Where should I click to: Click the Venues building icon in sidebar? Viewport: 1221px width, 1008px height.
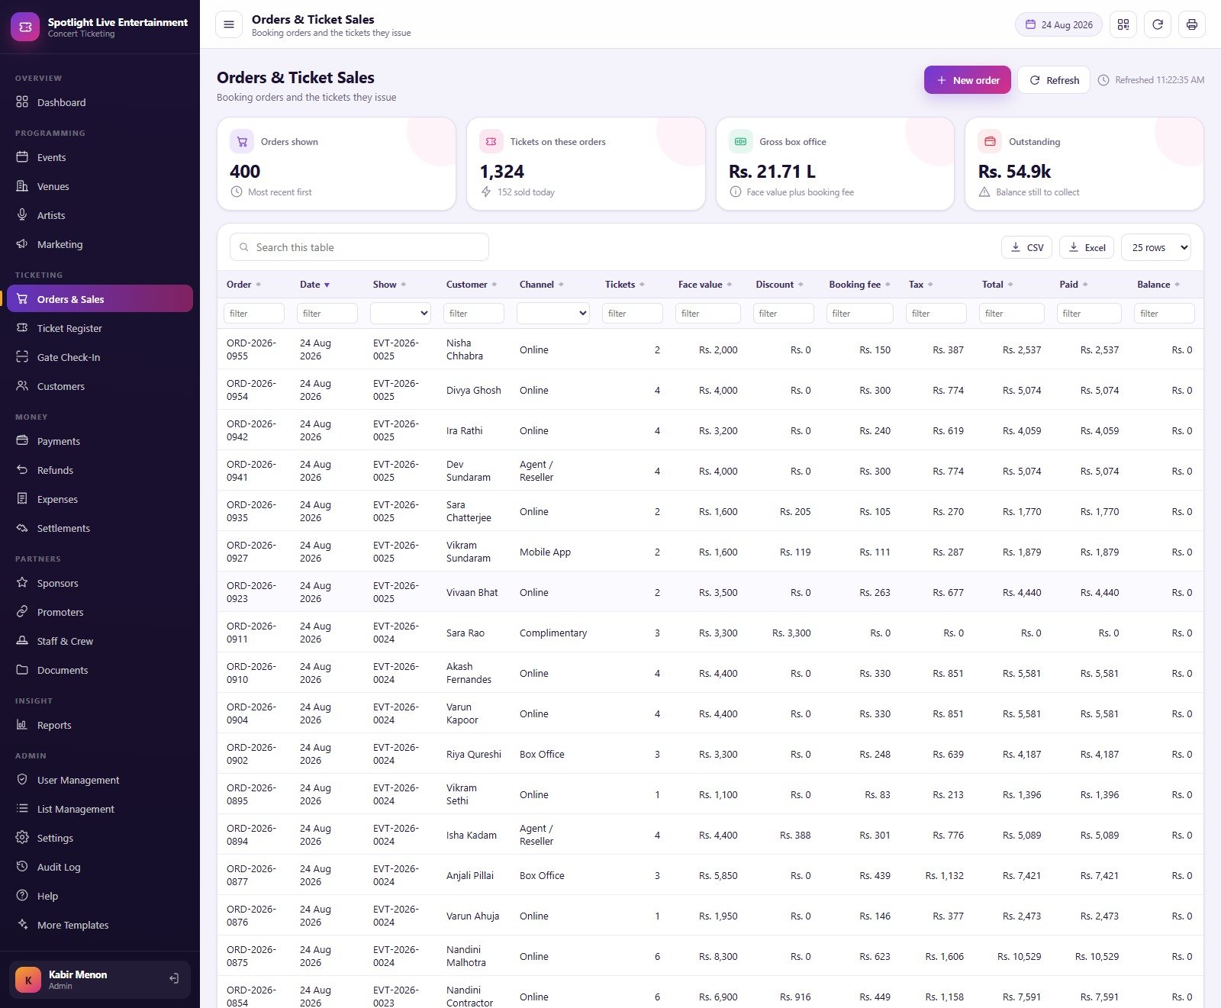[x=22, y=186]
